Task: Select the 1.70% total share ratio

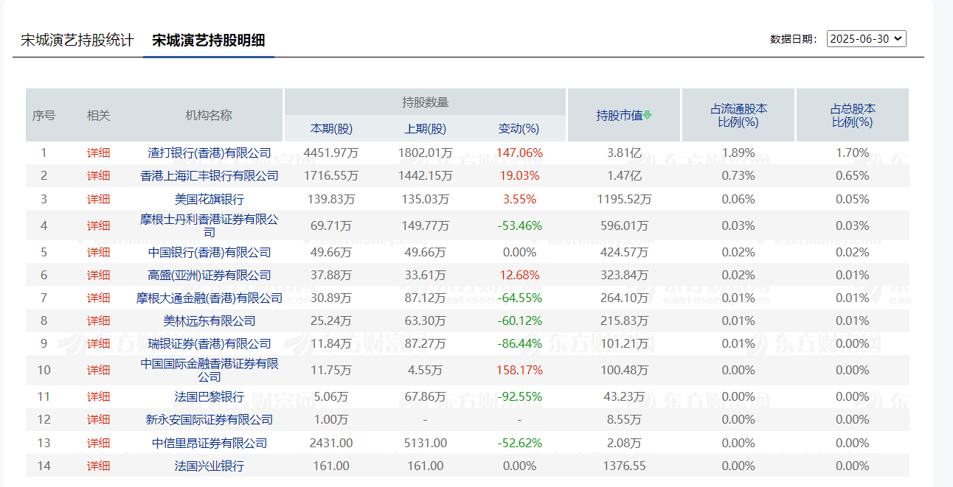Action: (x=853, y=153)
